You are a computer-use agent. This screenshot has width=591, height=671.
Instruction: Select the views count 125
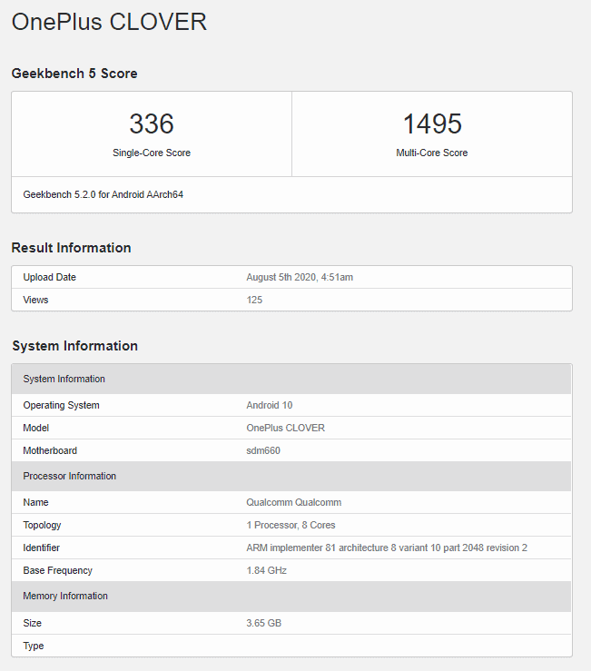254,300
